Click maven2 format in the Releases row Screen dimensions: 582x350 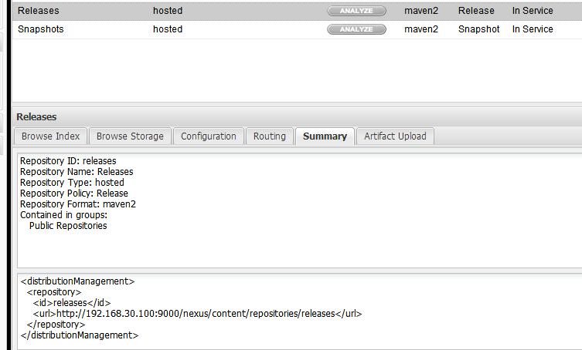[x=421, y=11]
